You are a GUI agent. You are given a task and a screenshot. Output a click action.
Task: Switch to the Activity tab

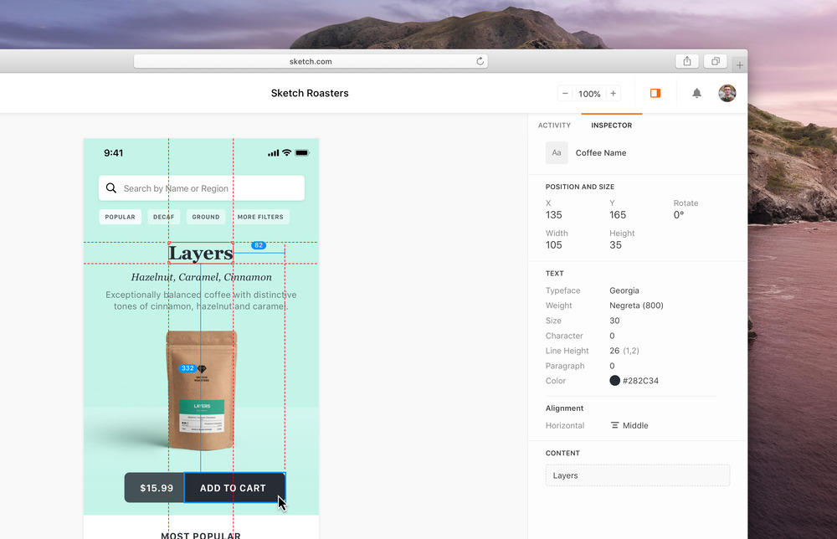pyautogui.click(x=554, y=126)
